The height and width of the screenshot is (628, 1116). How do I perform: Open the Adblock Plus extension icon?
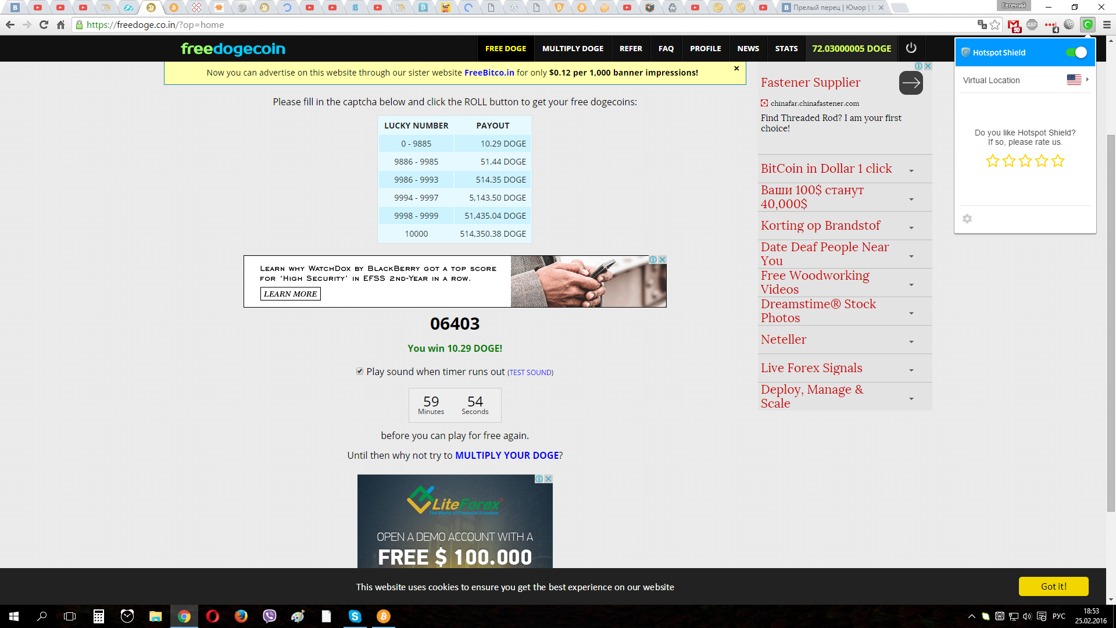click(1032, 24)
